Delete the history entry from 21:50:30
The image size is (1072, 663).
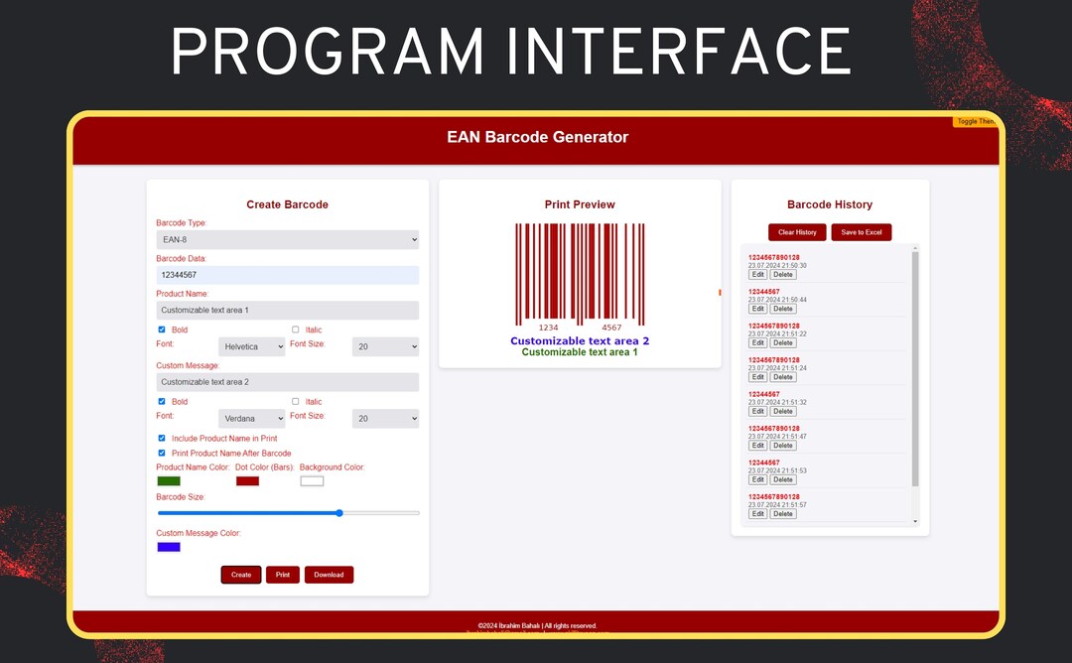coord(783,275)
